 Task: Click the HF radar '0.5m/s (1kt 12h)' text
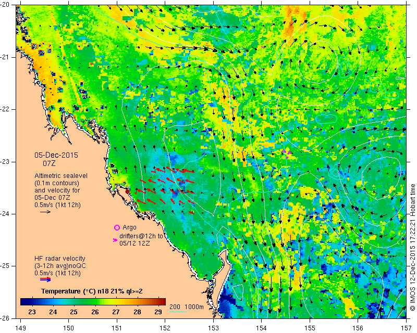[57, 273]
